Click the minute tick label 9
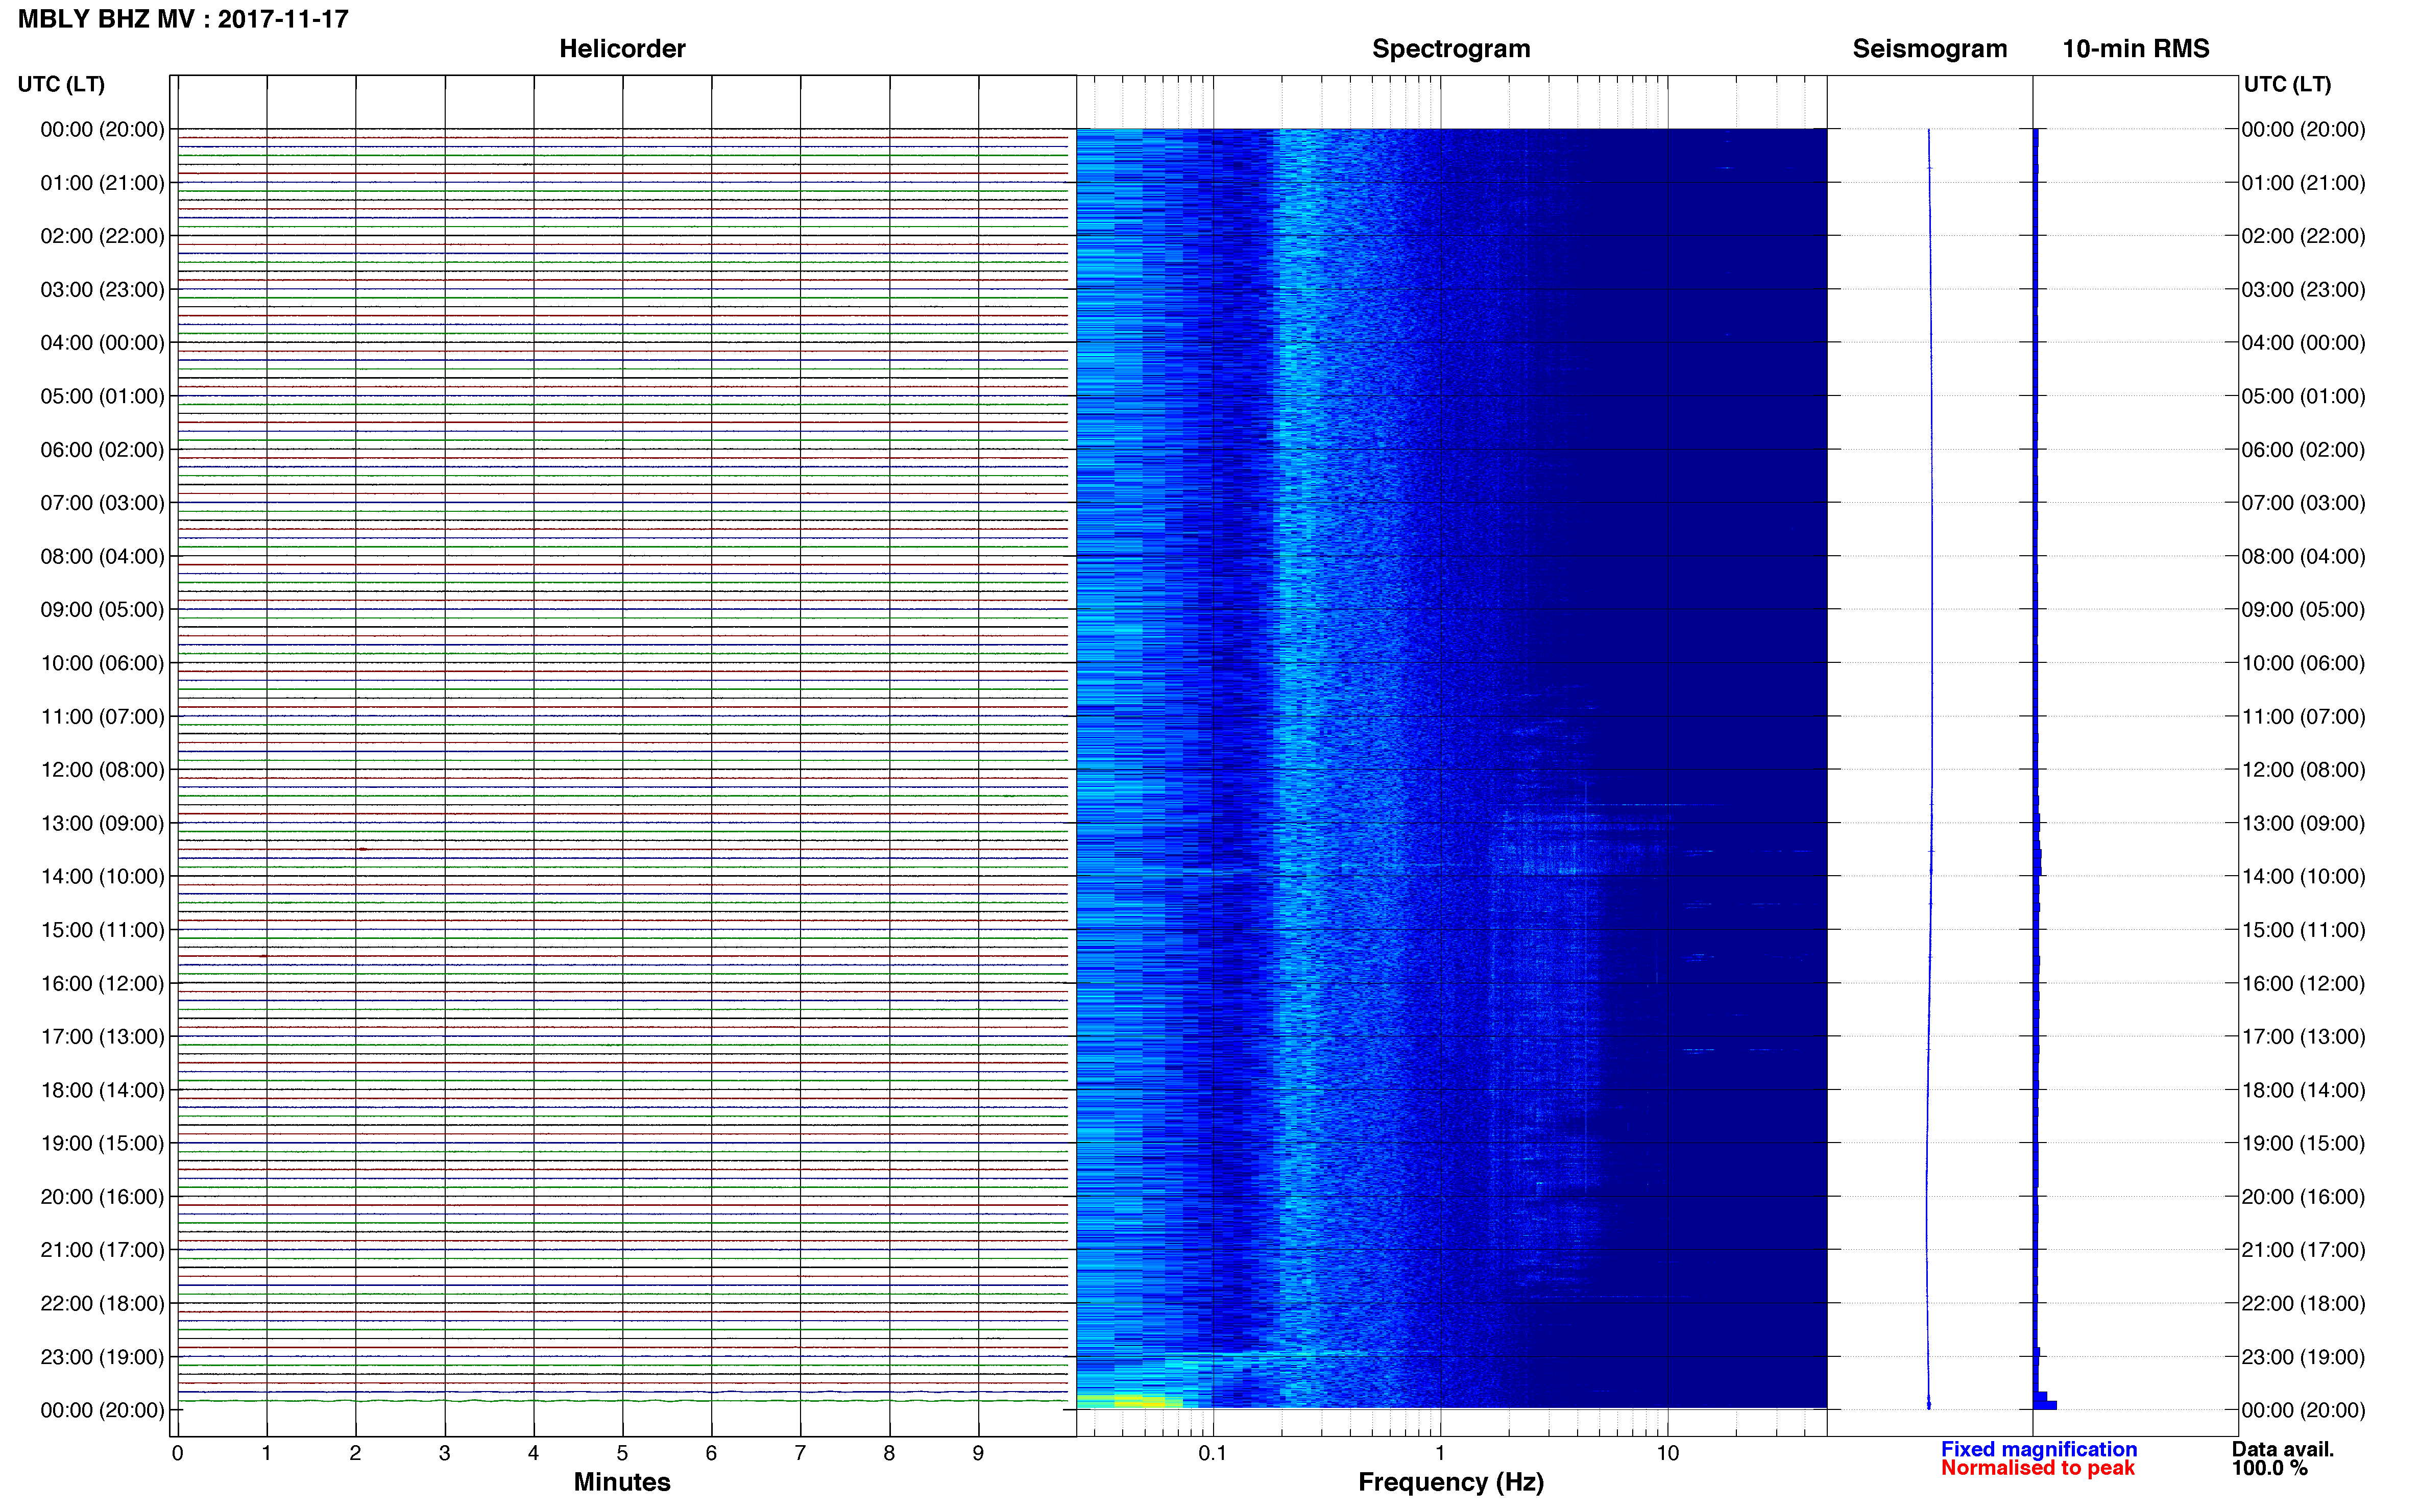The height and width of the screenshot is (1512, 2420). (978, 1453)
